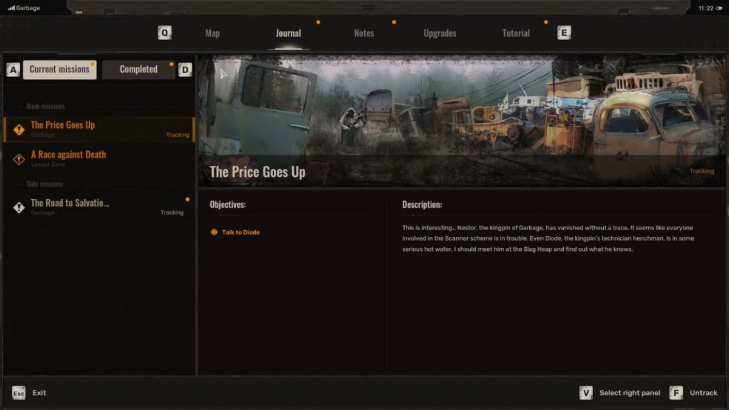Image resolution: width=729 pixels, height=410 pixels.
Task: Click the A key icon beside Current missions
Action: tap(13, 69)
